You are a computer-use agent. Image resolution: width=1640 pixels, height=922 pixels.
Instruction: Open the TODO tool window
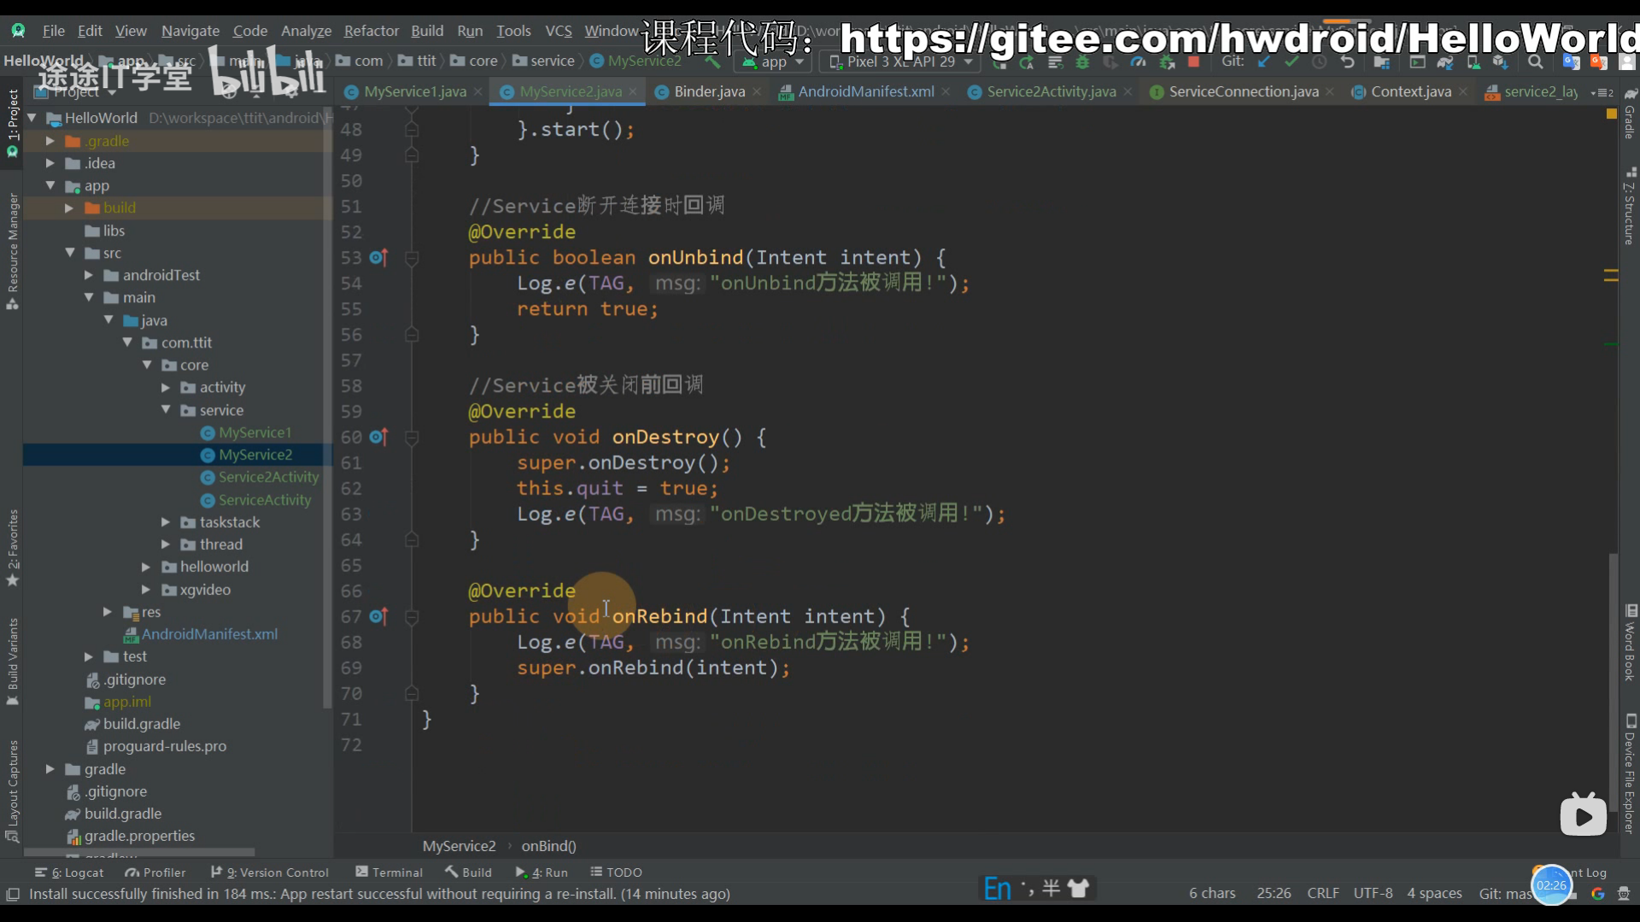[616, 872]
